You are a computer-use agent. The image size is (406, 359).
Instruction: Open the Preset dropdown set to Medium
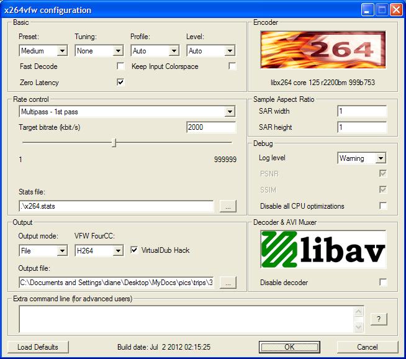[43, 51]
